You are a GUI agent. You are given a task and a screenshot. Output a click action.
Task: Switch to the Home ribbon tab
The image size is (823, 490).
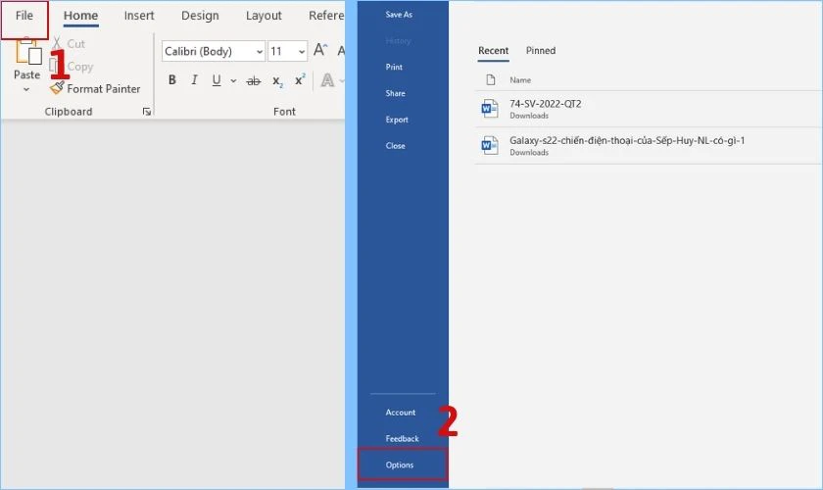(80, 17)
